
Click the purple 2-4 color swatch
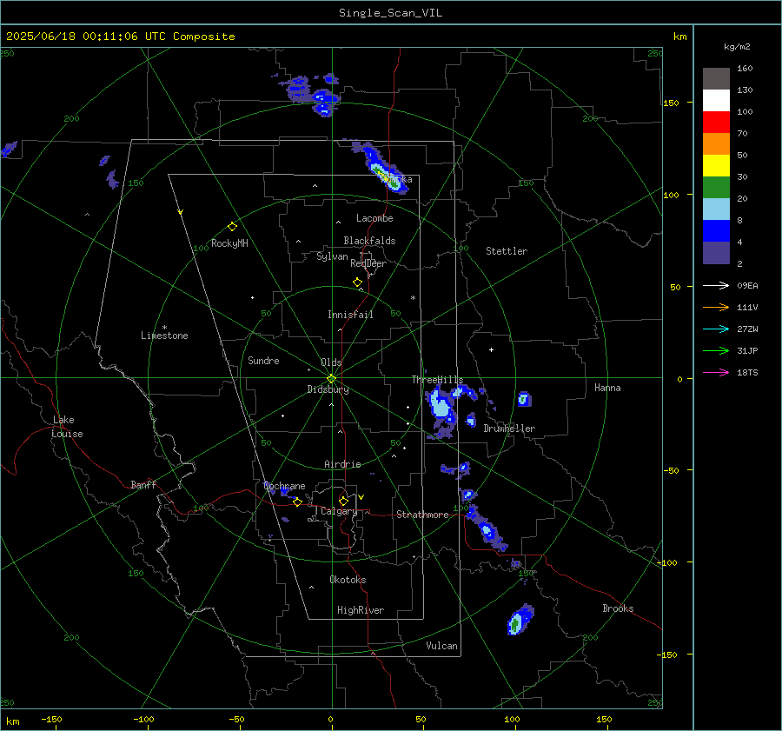716,253
